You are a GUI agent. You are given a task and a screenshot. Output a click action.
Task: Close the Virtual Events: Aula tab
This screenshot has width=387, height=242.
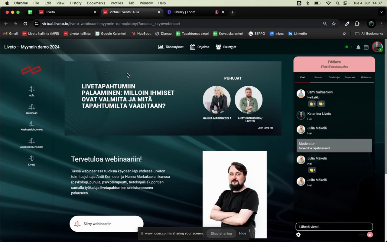[x=159, y=12]
